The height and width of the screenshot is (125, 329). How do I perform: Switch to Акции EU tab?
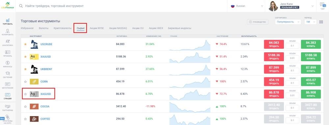138,28
